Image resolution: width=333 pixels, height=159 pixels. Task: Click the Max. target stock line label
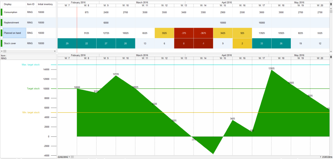tap(31, 65)
